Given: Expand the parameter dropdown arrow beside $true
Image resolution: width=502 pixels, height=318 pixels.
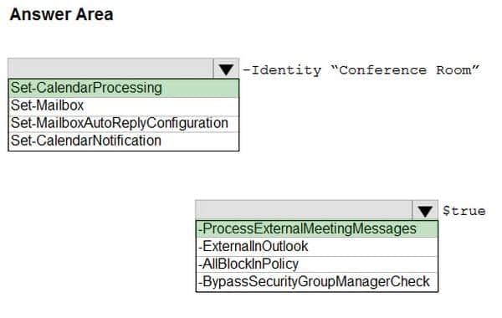Looking at the screenshot, I should (x=425, y=211).
